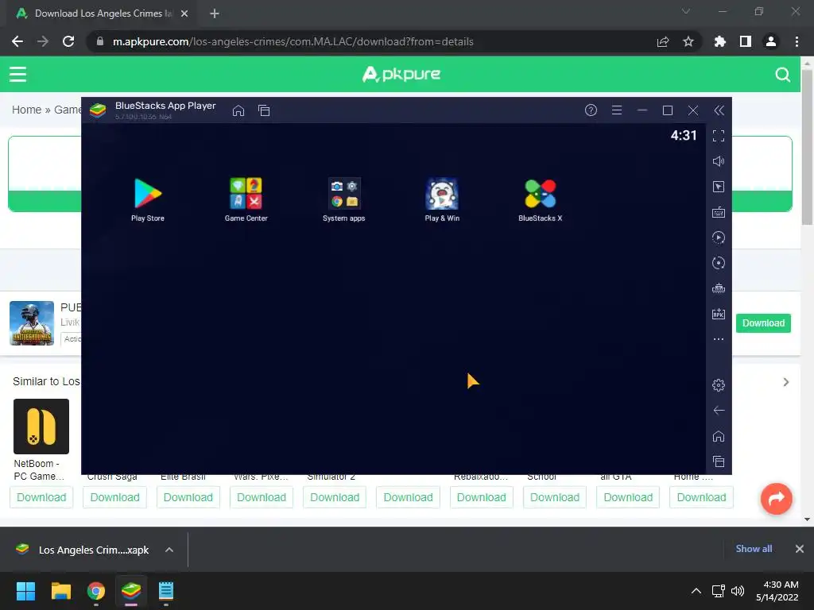This screenshot has height=610, width=814.
Task: Click the APKPure logo
Action: [x=401, y=74]
